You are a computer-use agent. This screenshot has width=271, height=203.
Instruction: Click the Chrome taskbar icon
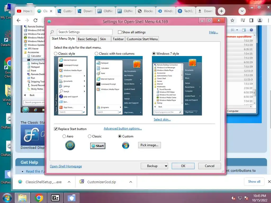(x=39, y=198)
